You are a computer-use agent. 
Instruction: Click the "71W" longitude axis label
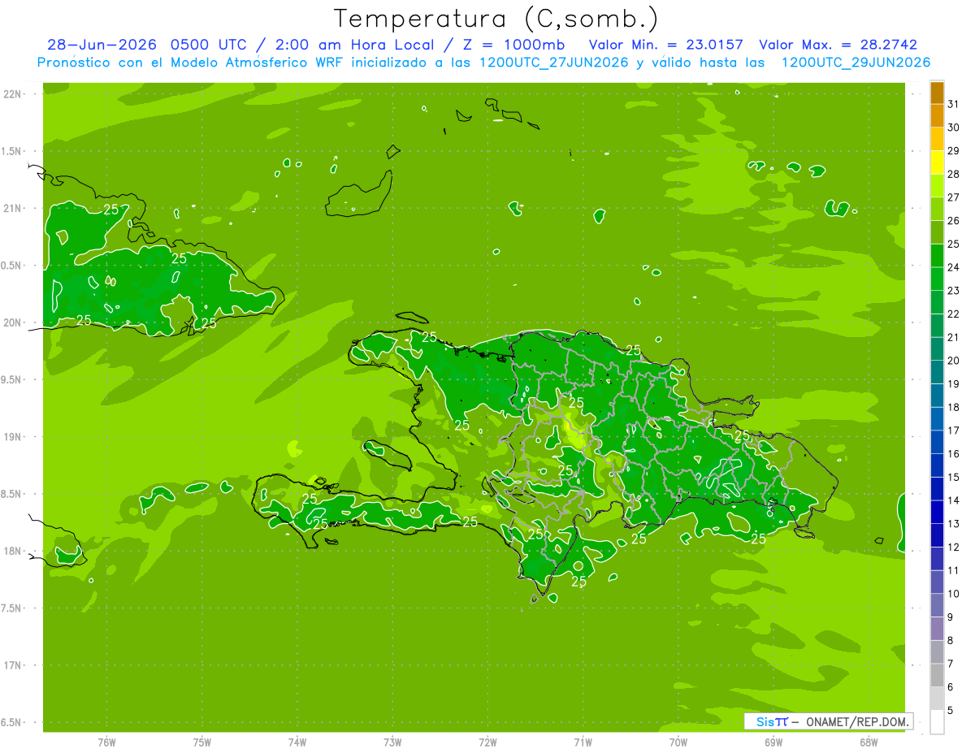[x=583, y=742]
